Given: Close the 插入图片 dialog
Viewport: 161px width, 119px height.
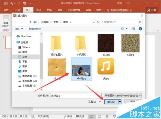Looking at the screenshot, I should coord(142,16).
